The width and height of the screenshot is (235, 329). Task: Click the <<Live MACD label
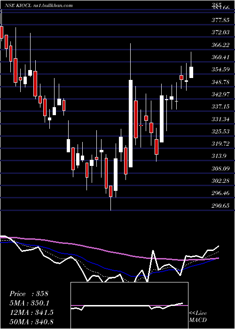click(198, 316)
